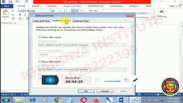Click the webcam icon on recorder bar
The width and height of the screenshot is (183, 103).
126,80
